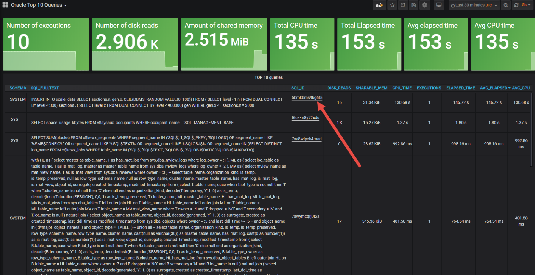Open the Avg elapsed time panel title
Viewport: 535px width, 275px height.
click(x=433, y=26)
